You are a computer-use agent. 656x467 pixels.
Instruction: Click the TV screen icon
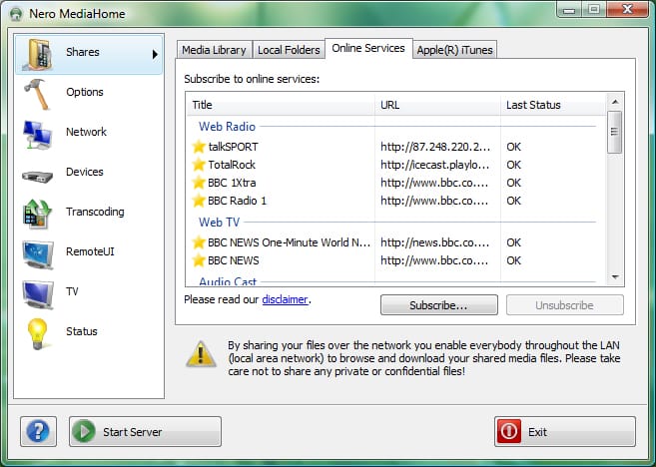[38, 294]
